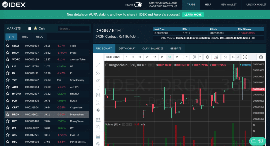Open the chart style dropdown arrow

(200, 57)
